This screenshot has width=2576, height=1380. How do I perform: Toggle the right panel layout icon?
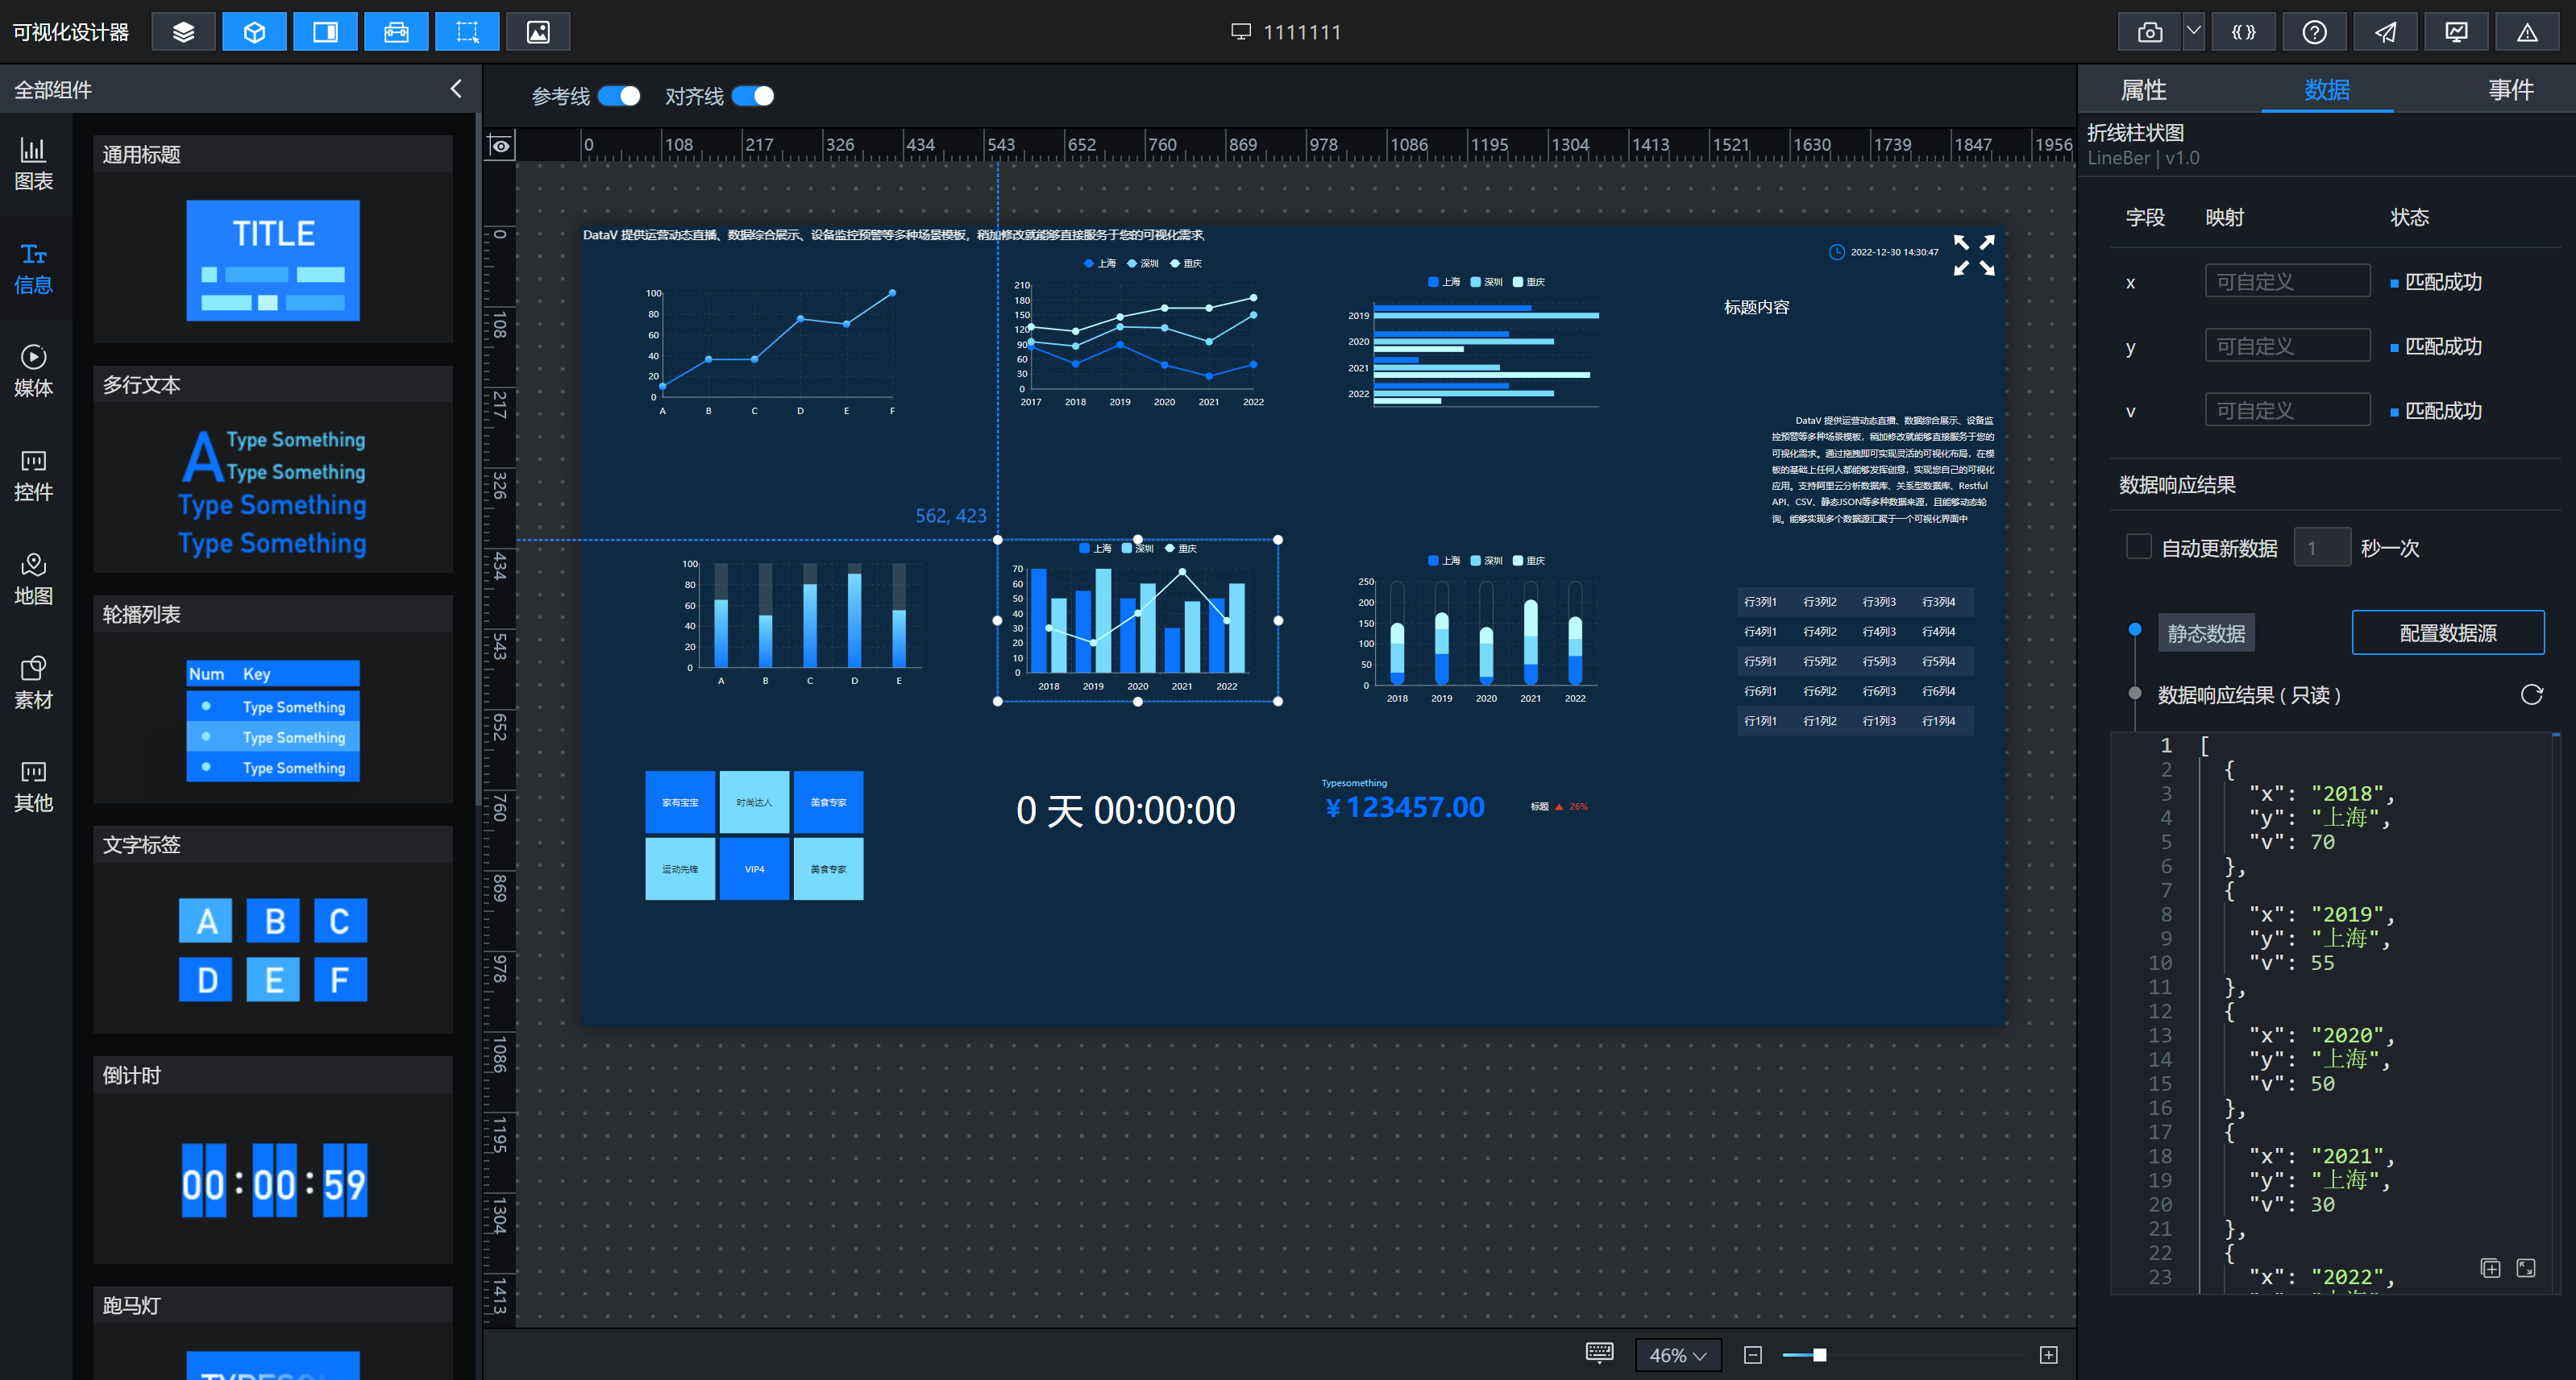point(325,32)
